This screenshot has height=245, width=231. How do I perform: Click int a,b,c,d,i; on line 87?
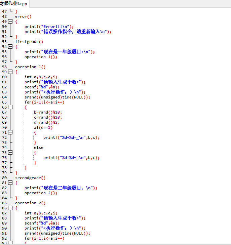(41, 213)
